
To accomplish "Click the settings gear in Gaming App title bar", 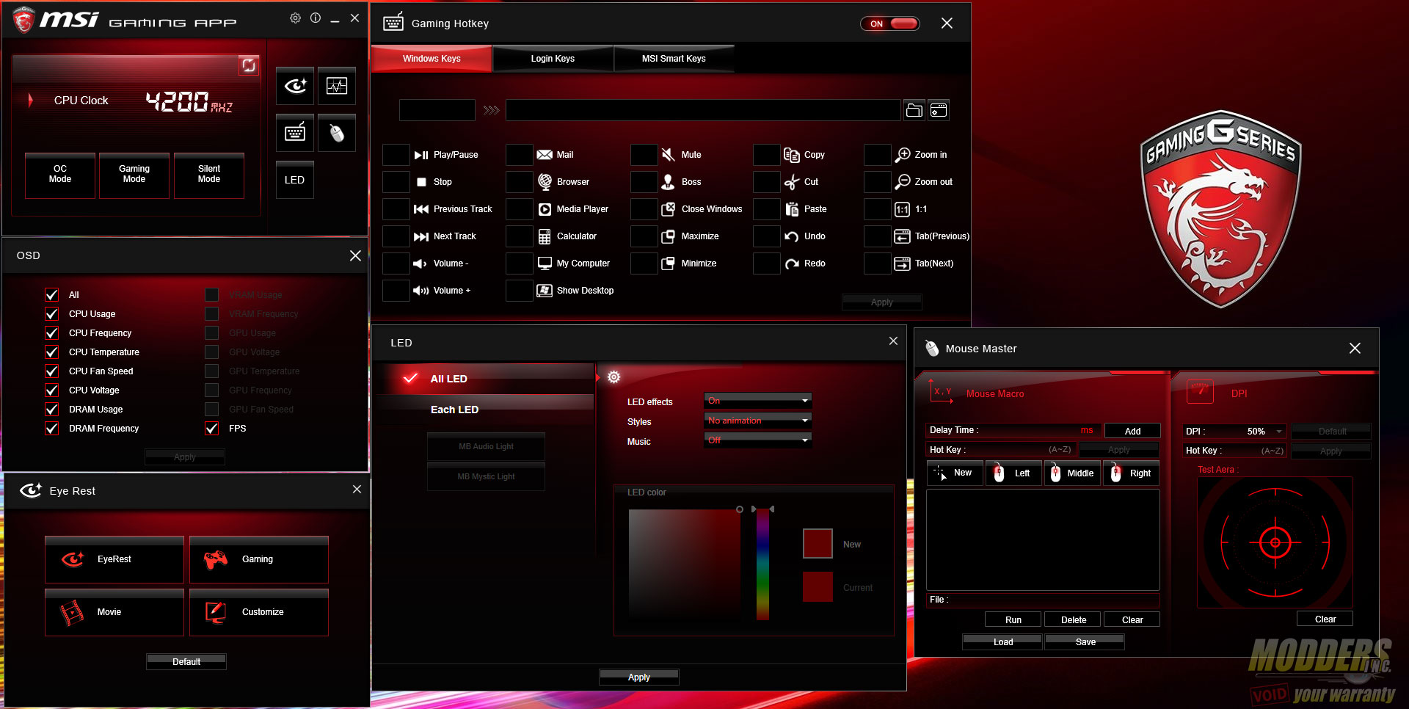I will [295, 18].
